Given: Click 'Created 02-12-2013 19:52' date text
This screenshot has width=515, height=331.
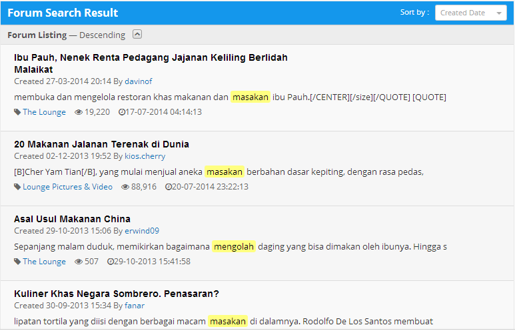Looking at the screenshot, I should point(63,156).
